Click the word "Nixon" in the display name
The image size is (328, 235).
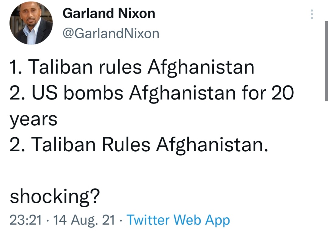pyautogui.click(x=136, y=13)
